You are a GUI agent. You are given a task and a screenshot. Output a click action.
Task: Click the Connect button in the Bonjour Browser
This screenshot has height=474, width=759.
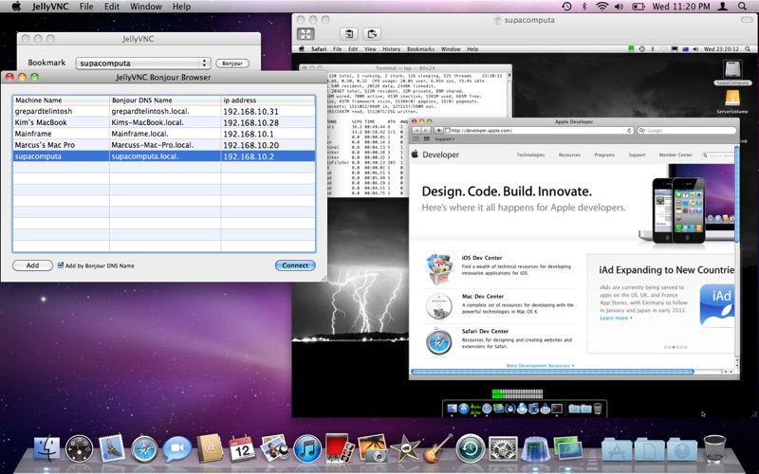[295, 265]
